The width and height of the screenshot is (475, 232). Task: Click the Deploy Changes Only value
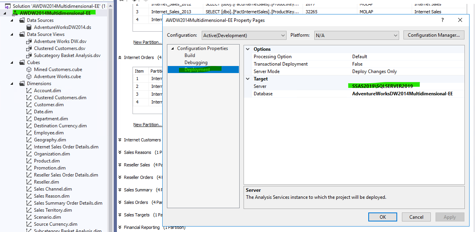tap(375, 71)
